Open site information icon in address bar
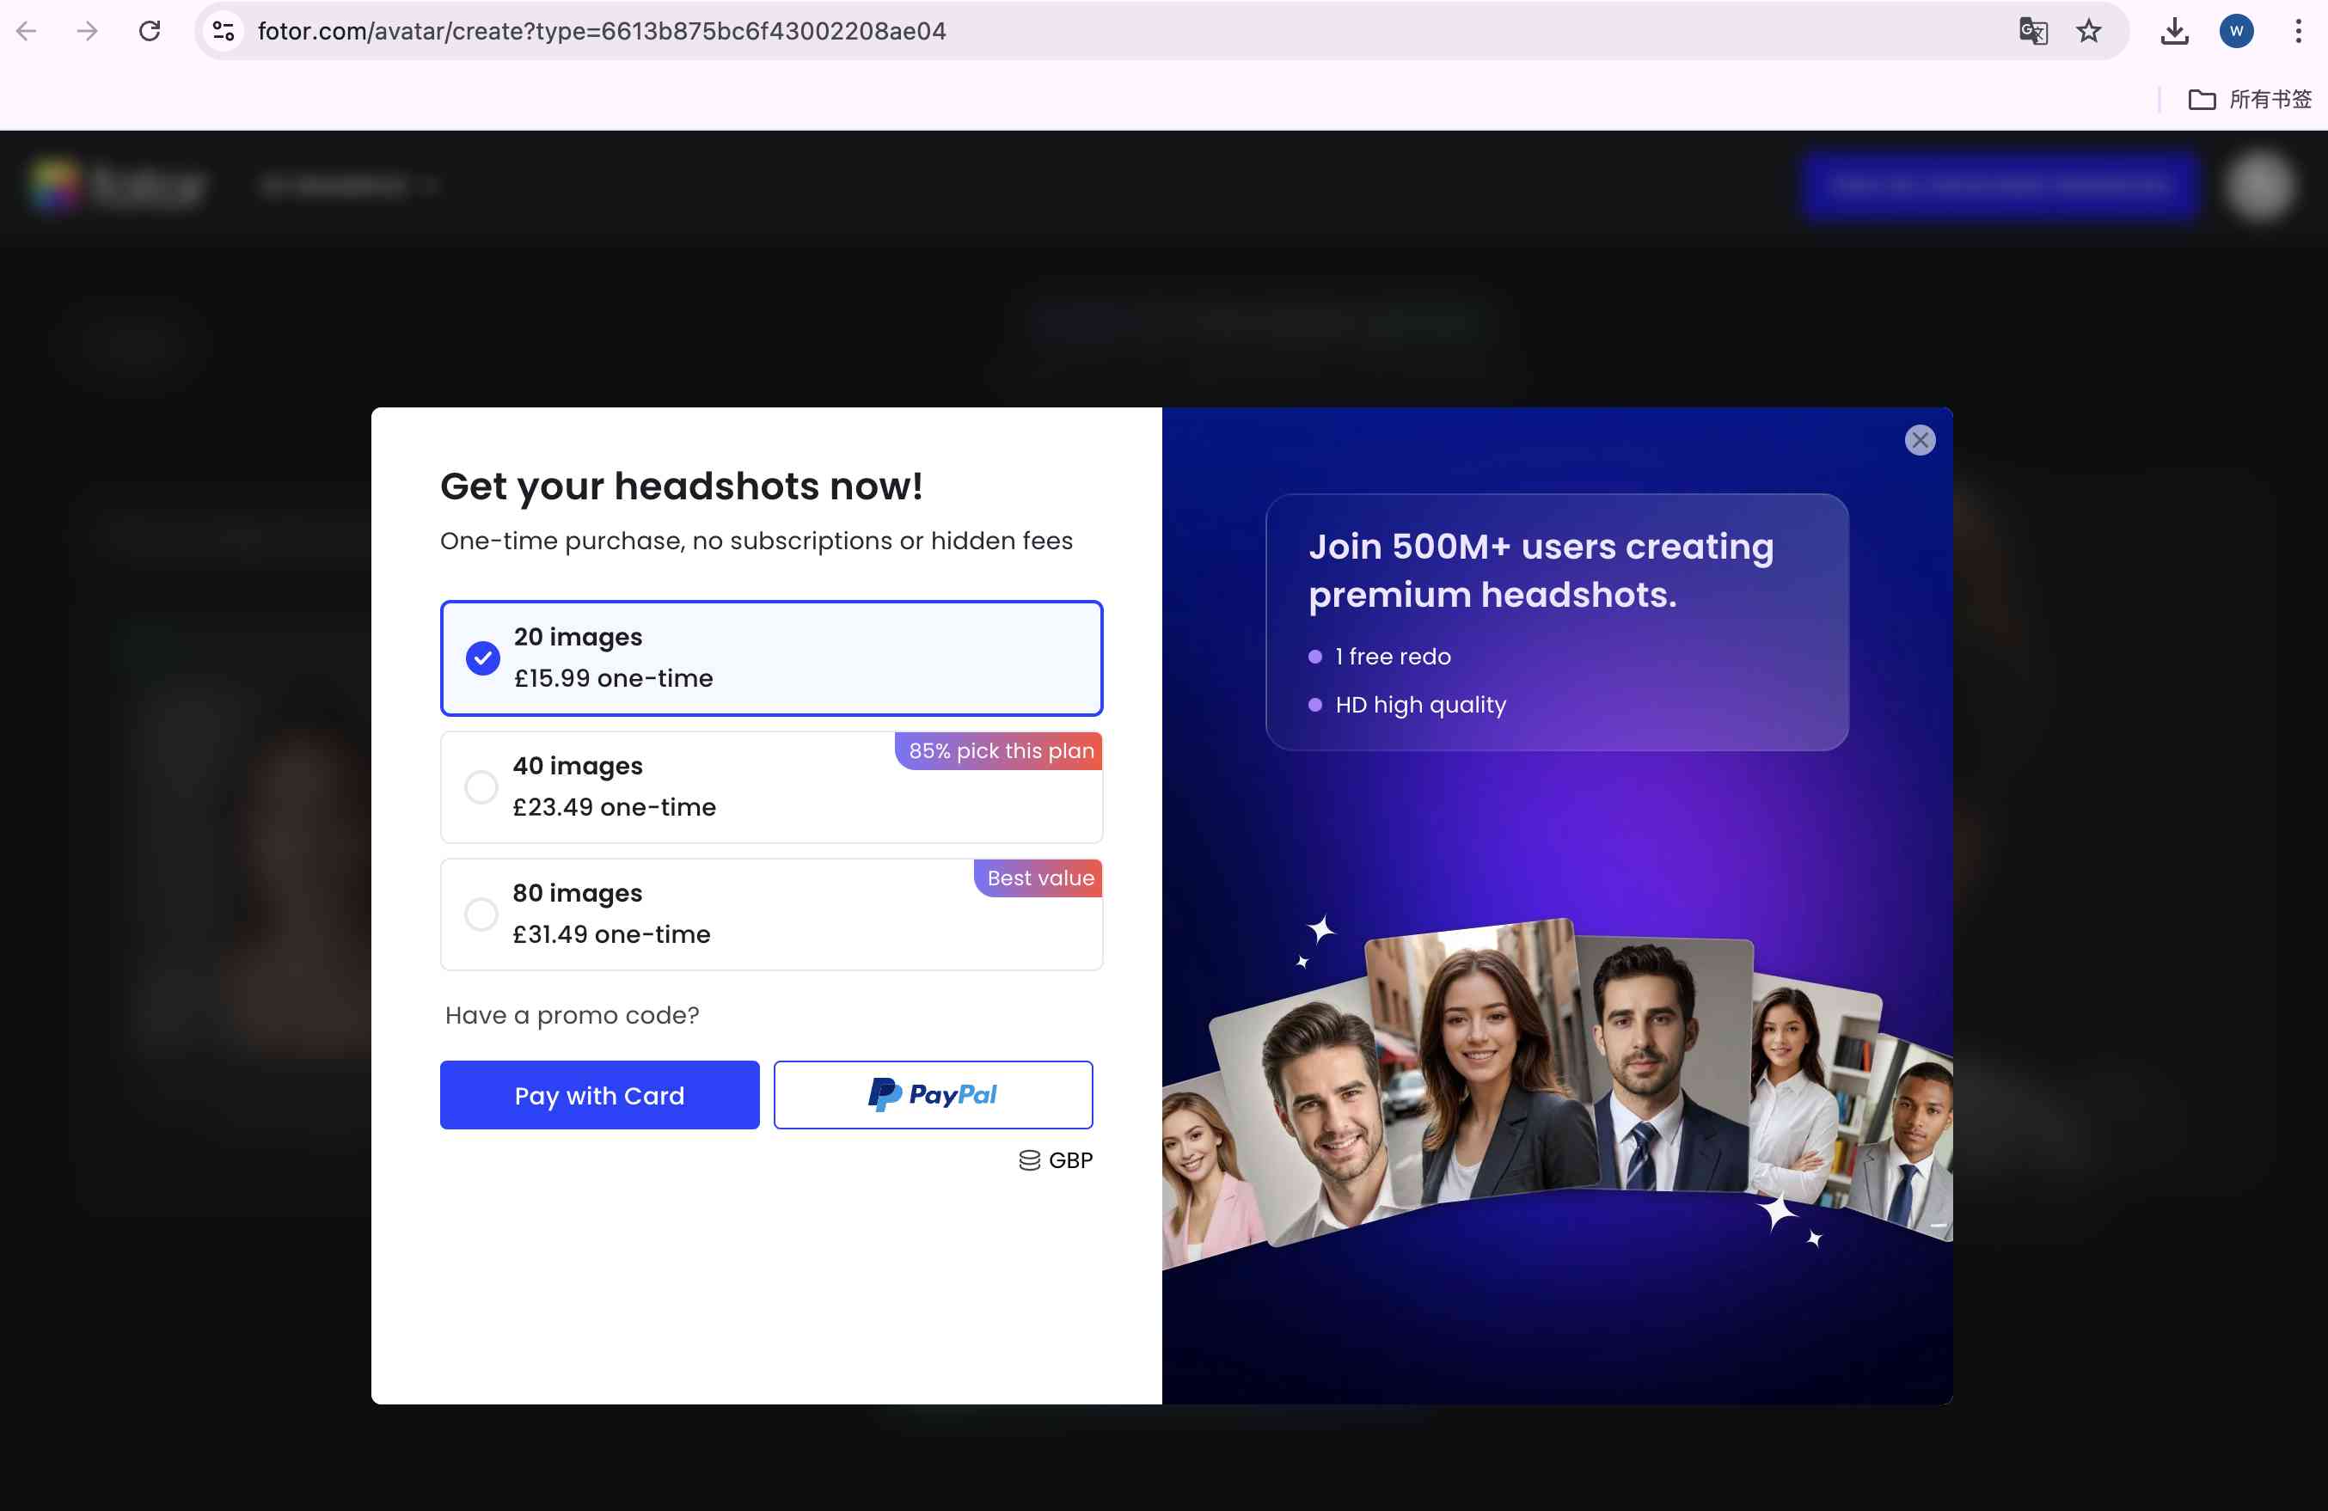This screenshot has width=2328, height=1511. coord(224,31)
